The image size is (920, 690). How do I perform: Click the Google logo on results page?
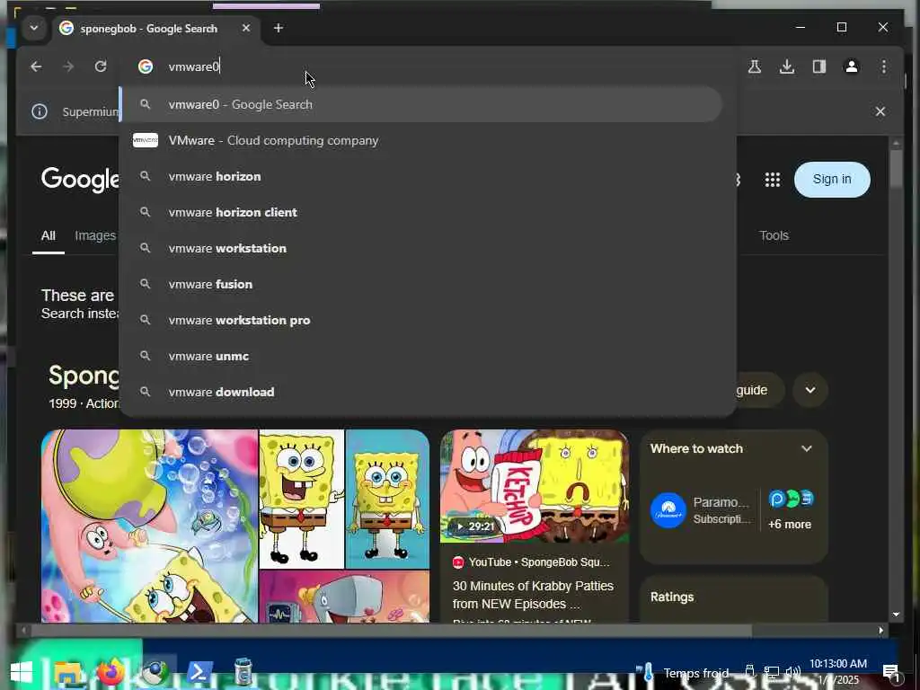[x=80, y=179]
